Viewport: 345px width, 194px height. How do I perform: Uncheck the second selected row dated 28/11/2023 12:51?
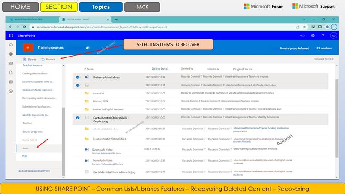(78, 85)
